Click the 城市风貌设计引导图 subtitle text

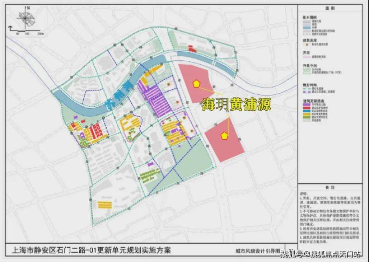[x=257, y=252]
